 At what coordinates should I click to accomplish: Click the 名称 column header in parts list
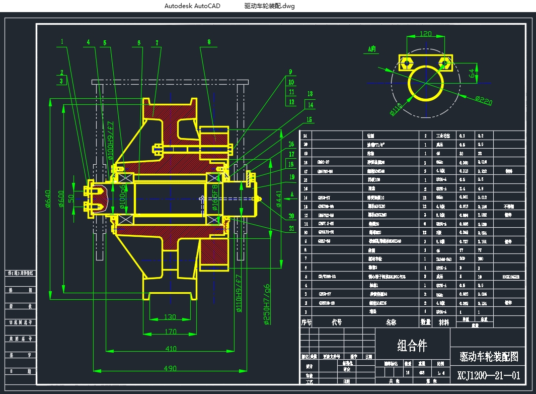pyautogui.click(x=391, y=322)
